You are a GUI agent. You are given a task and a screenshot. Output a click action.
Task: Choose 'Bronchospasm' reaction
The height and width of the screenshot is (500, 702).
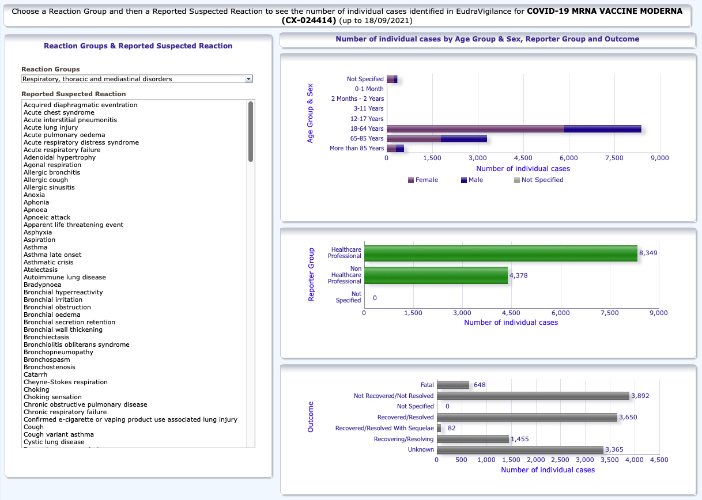coord(47,359)
